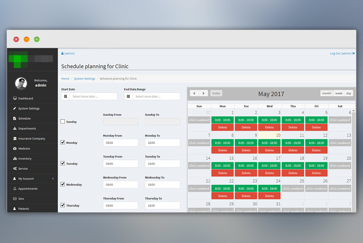Viewport: 363px width, 243px height.
Task: Select the Insurance Company building icon
Action: [15, 138]
